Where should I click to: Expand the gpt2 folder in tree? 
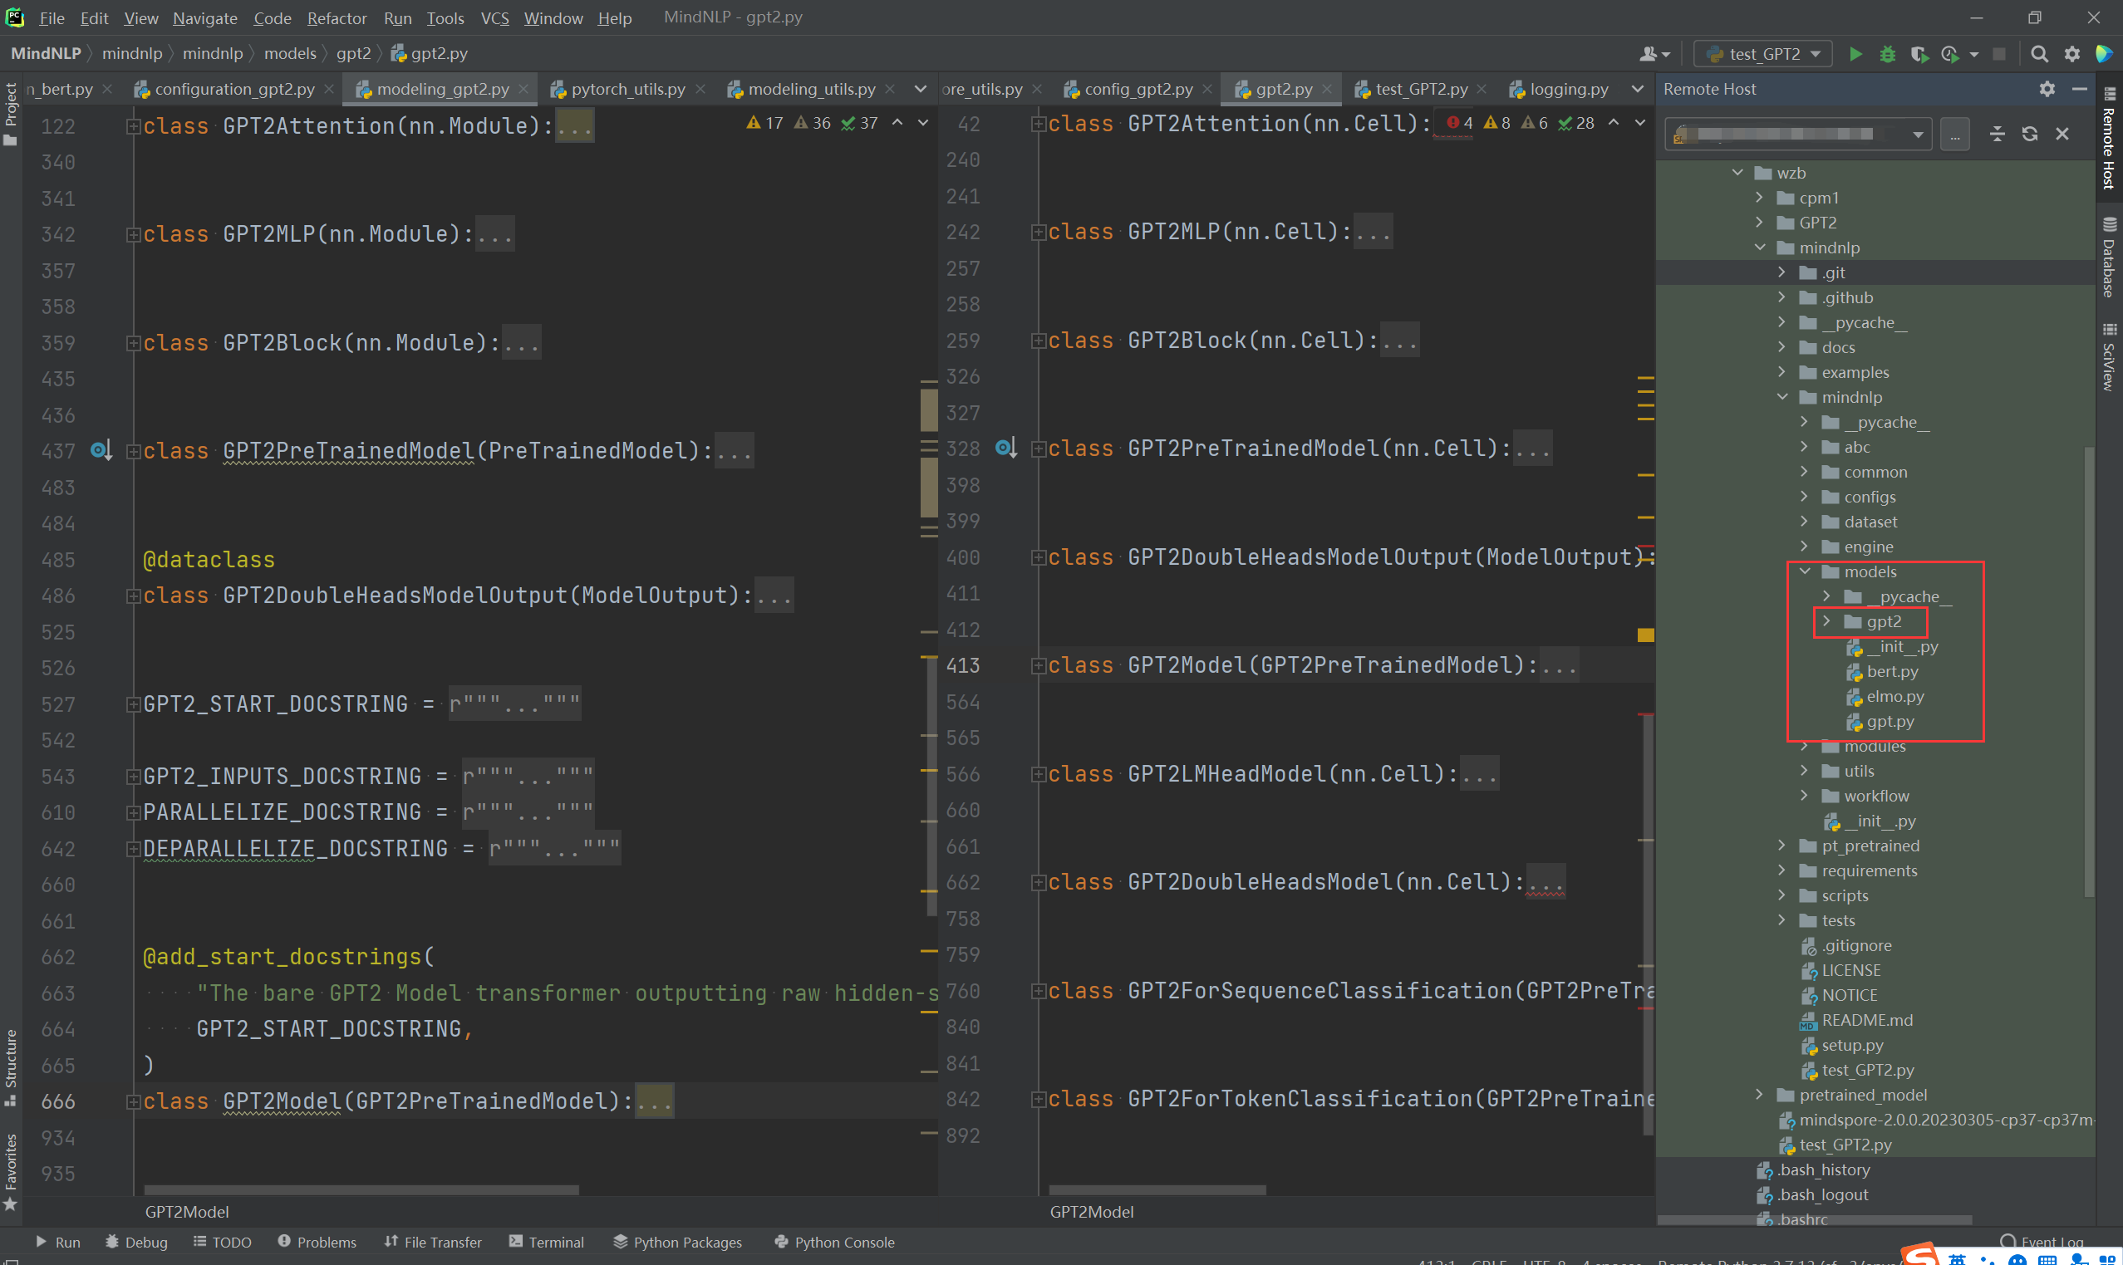[1826, 621]
